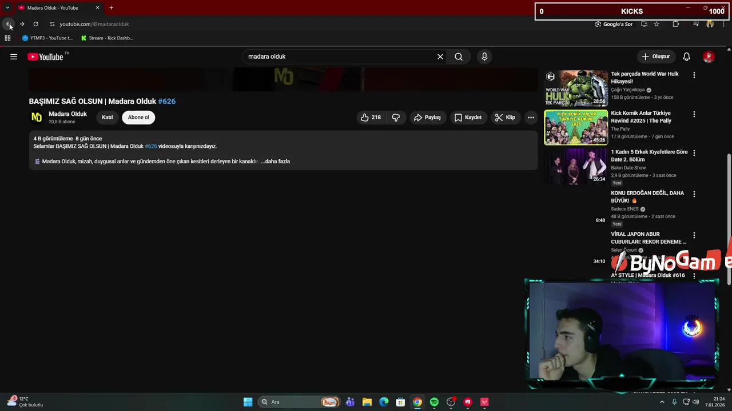Open the weather widget showing 12°C
Screen dimensions: 732x411
(25, 402)
